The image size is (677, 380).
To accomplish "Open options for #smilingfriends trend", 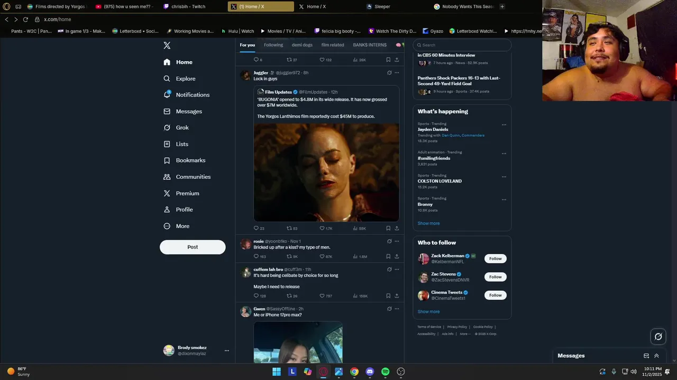I will (x=504, y=154).
